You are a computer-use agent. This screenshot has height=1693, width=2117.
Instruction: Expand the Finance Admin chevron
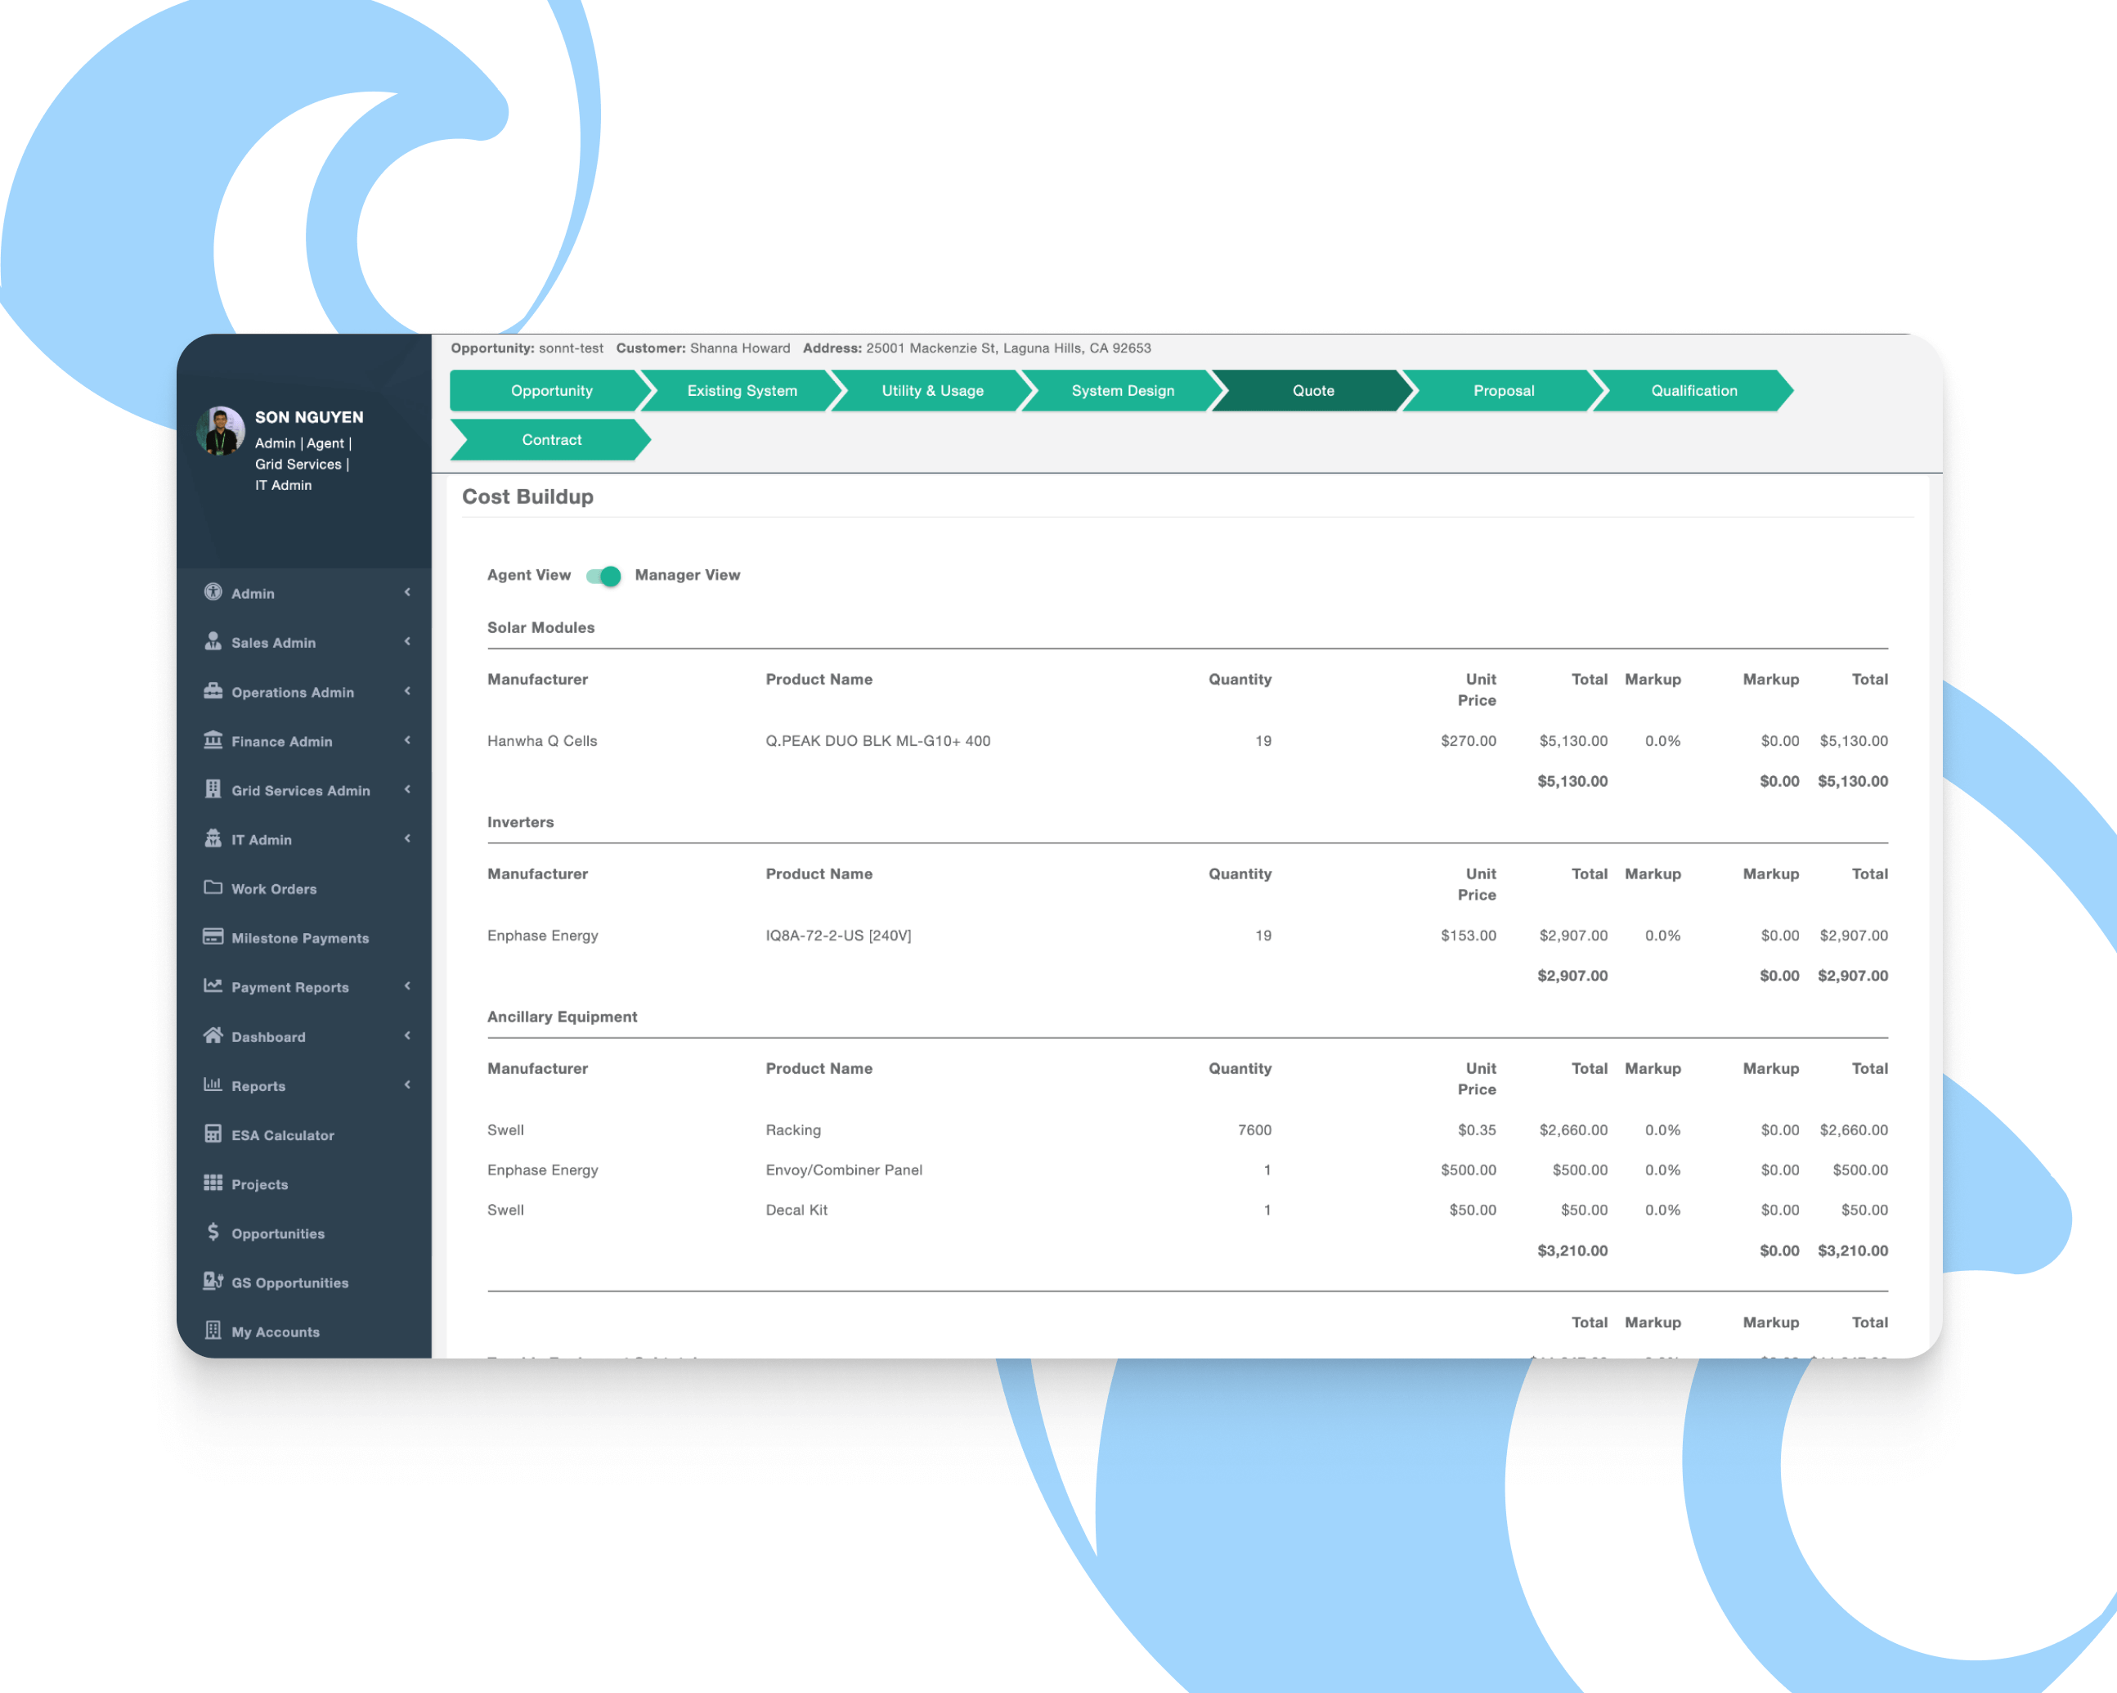(x=407, y=740)
